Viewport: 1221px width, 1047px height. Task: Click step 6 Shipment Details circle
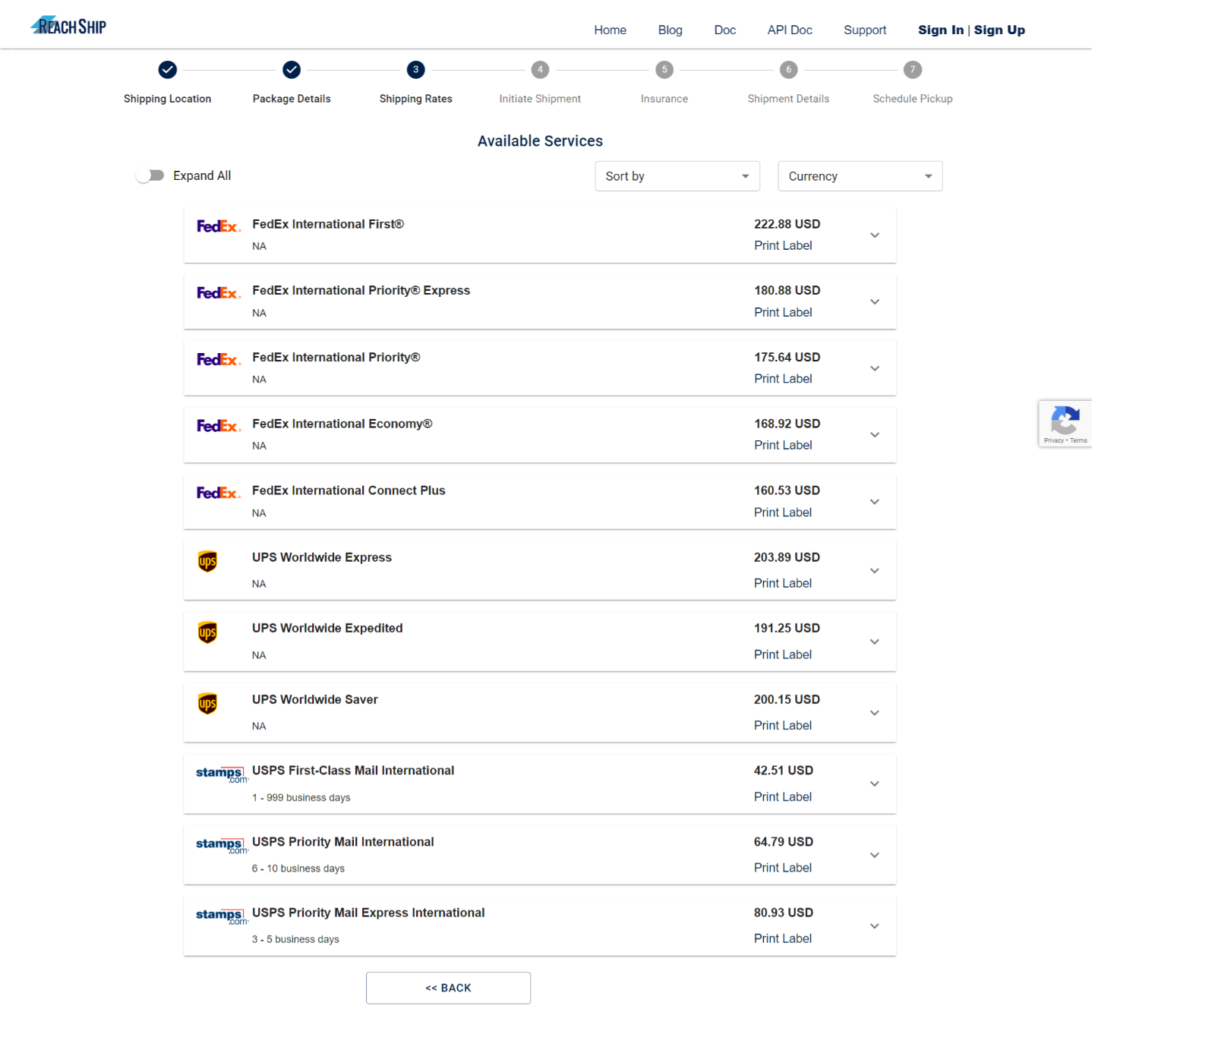tap(788, 70)
